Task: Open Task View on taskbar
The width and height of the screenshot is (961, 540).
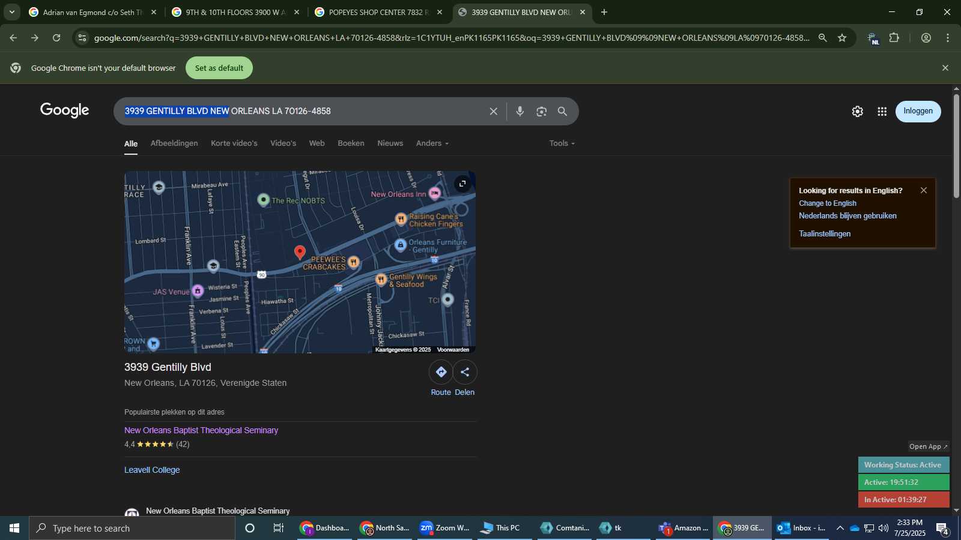Action: click(x=278, y=528)
